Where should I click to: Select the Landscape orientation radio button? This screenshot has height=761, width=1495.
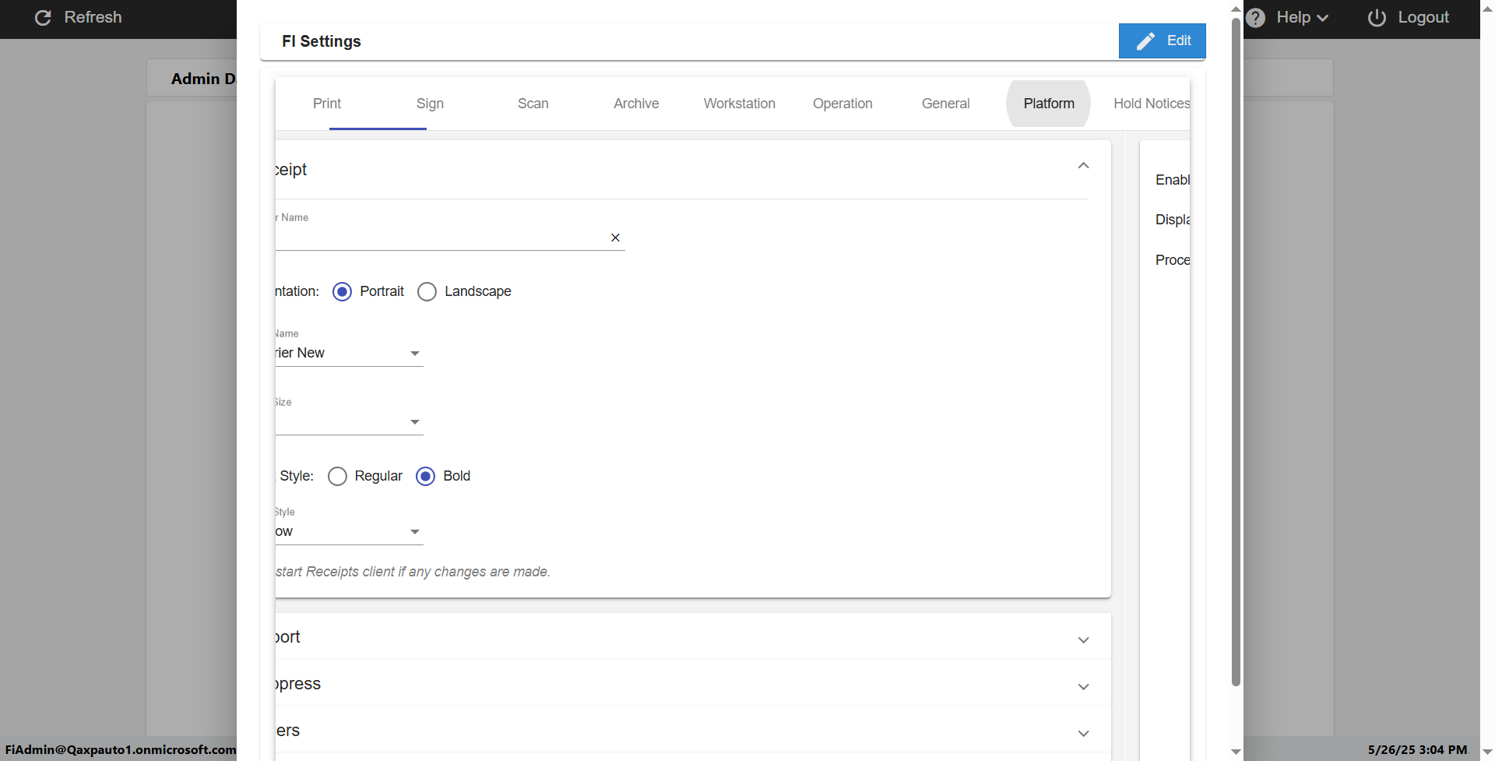pyautogui.click(x=427, y=291)
